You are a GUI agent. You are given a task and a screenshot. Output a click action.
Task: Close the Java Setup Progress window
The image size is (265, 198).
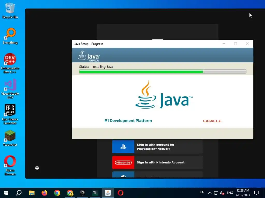[247, 44]
